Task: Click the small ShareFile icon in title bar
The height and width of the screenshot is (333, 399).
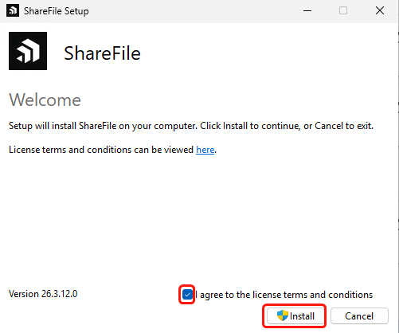Action: tap(13, 10)
